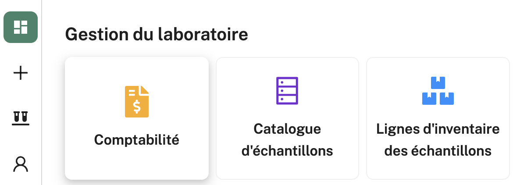This screenshot has height=185, width=513.
Task: Click the d'échantillons text under Catalogue
Action: 287,151
